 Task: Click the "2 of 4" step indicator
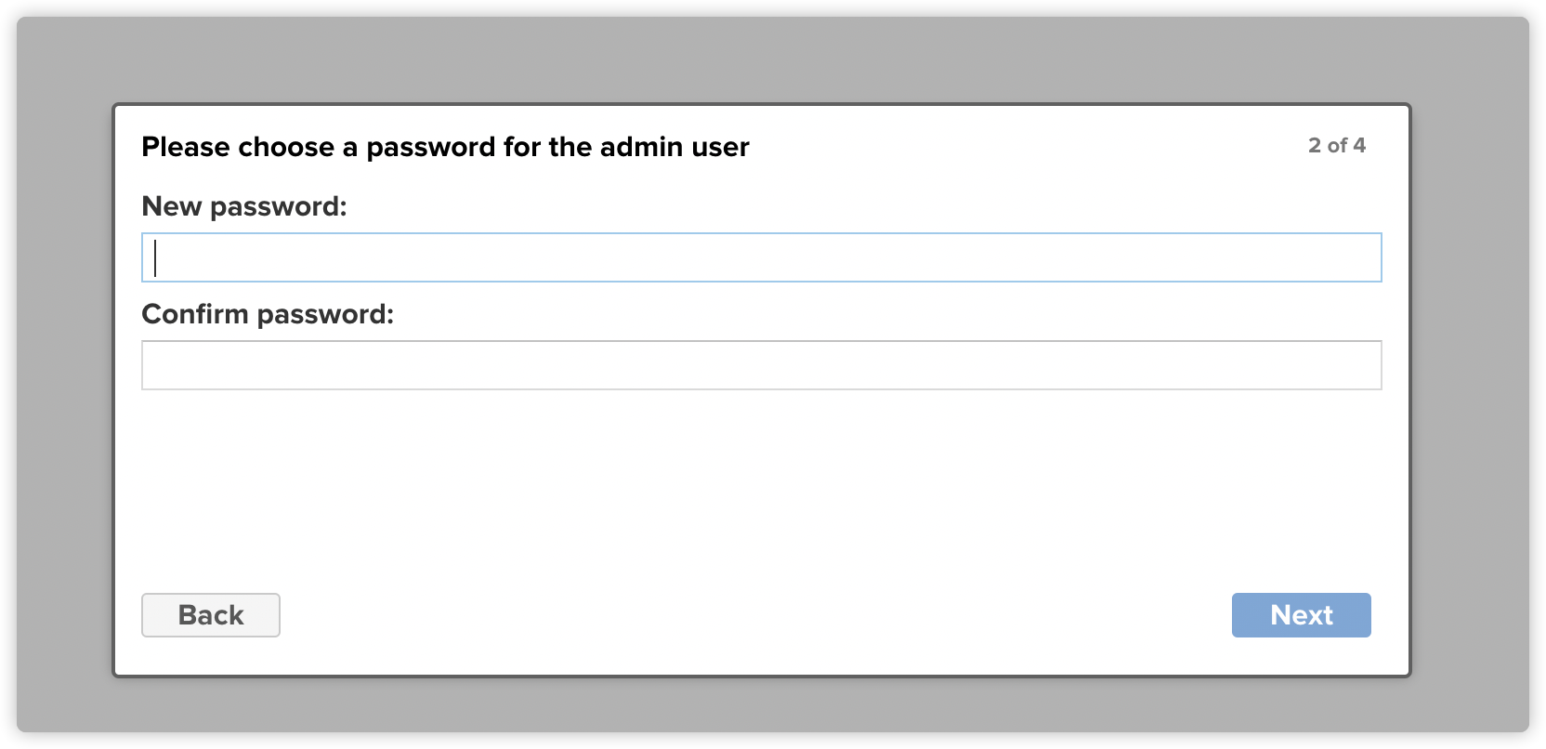pos(1337,145)
